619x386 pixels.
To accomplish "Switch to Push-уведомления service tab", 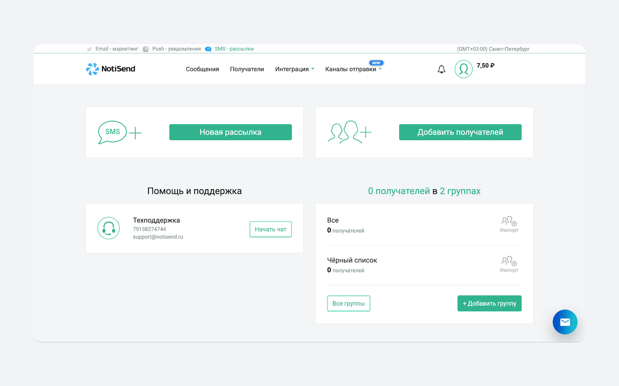I will [176, 49].
